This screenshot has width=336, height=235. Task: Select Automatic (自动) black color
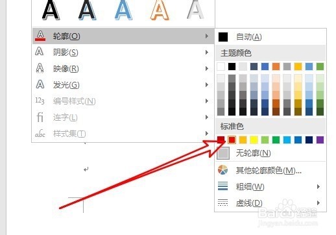pos(270,37)
